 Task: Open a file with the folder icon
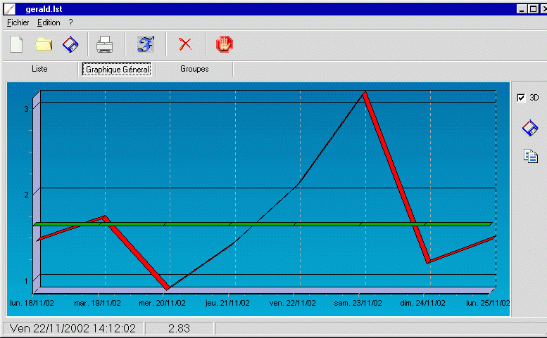(x=44, y=44)
